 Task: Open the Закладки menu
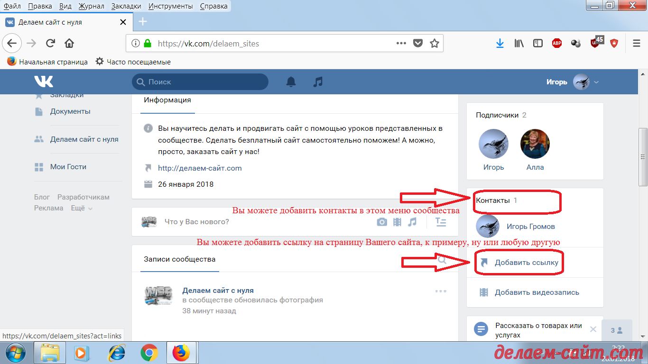point(126,6)
